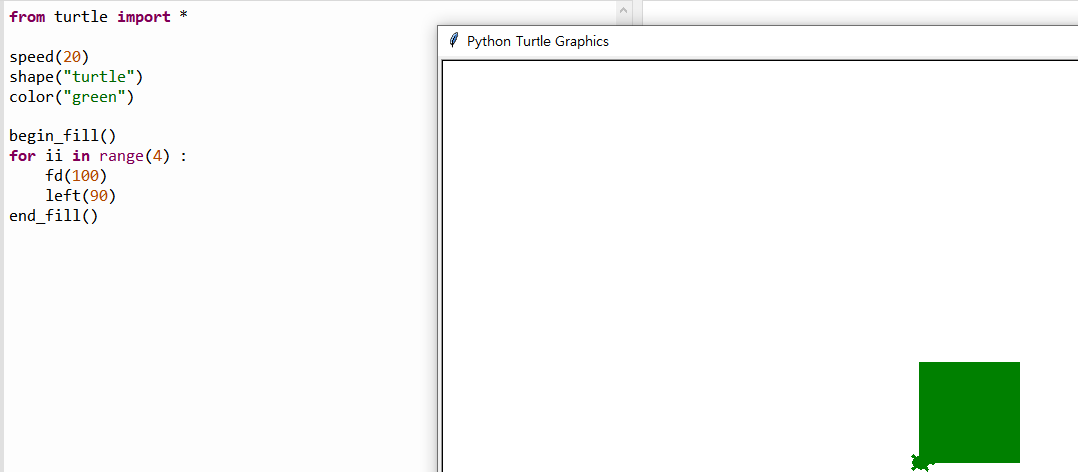Place cursor on the 'from turtle import *' line
Viewport: 1078px width, 472px height.
[99, 17]
